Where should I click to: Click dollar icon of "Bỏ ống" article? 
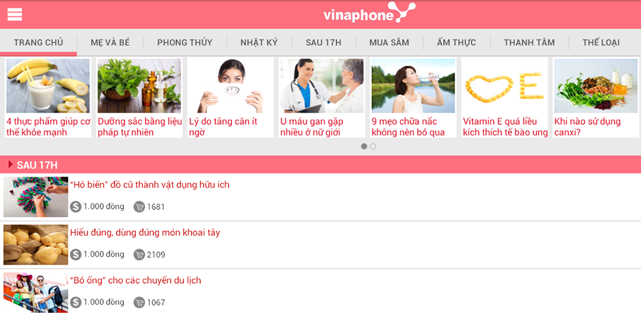tap(76, 302)
